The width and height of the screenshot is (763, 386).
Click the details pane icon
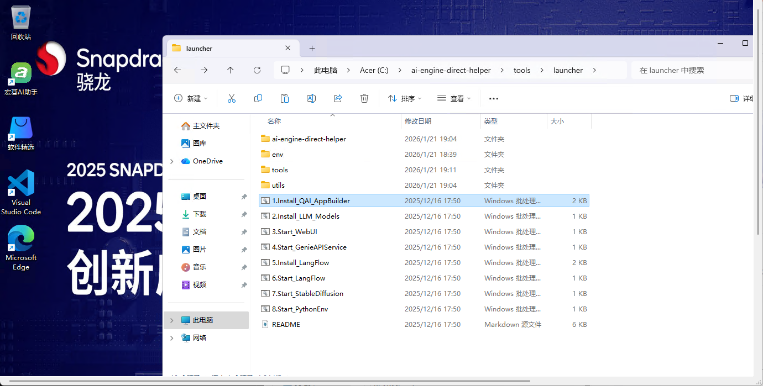[734, 98]
